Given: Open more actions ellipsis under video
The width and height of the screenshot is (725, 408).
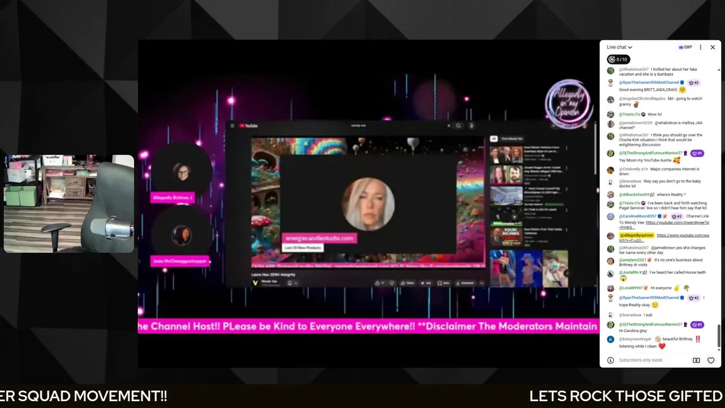Looking at the screenshot, I should 481,283.
